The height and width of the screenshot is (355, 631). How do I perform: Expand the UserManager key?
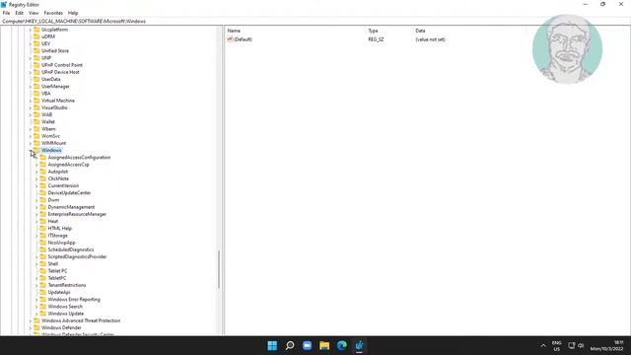[31, 86]
